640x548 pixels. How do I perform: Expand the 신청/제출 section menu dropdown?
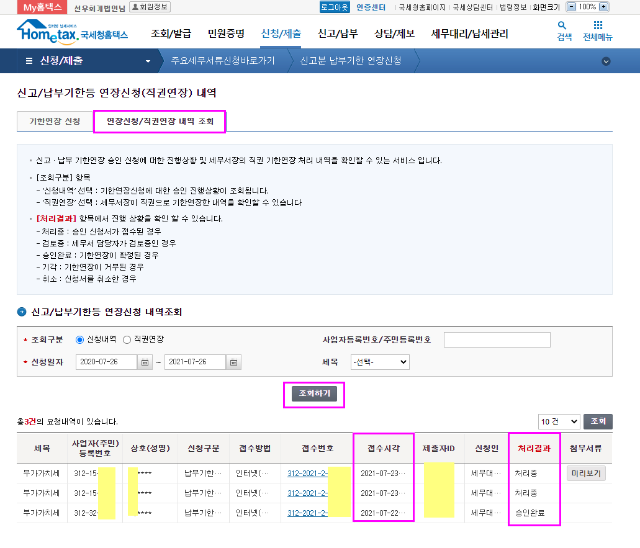point(148,61)
